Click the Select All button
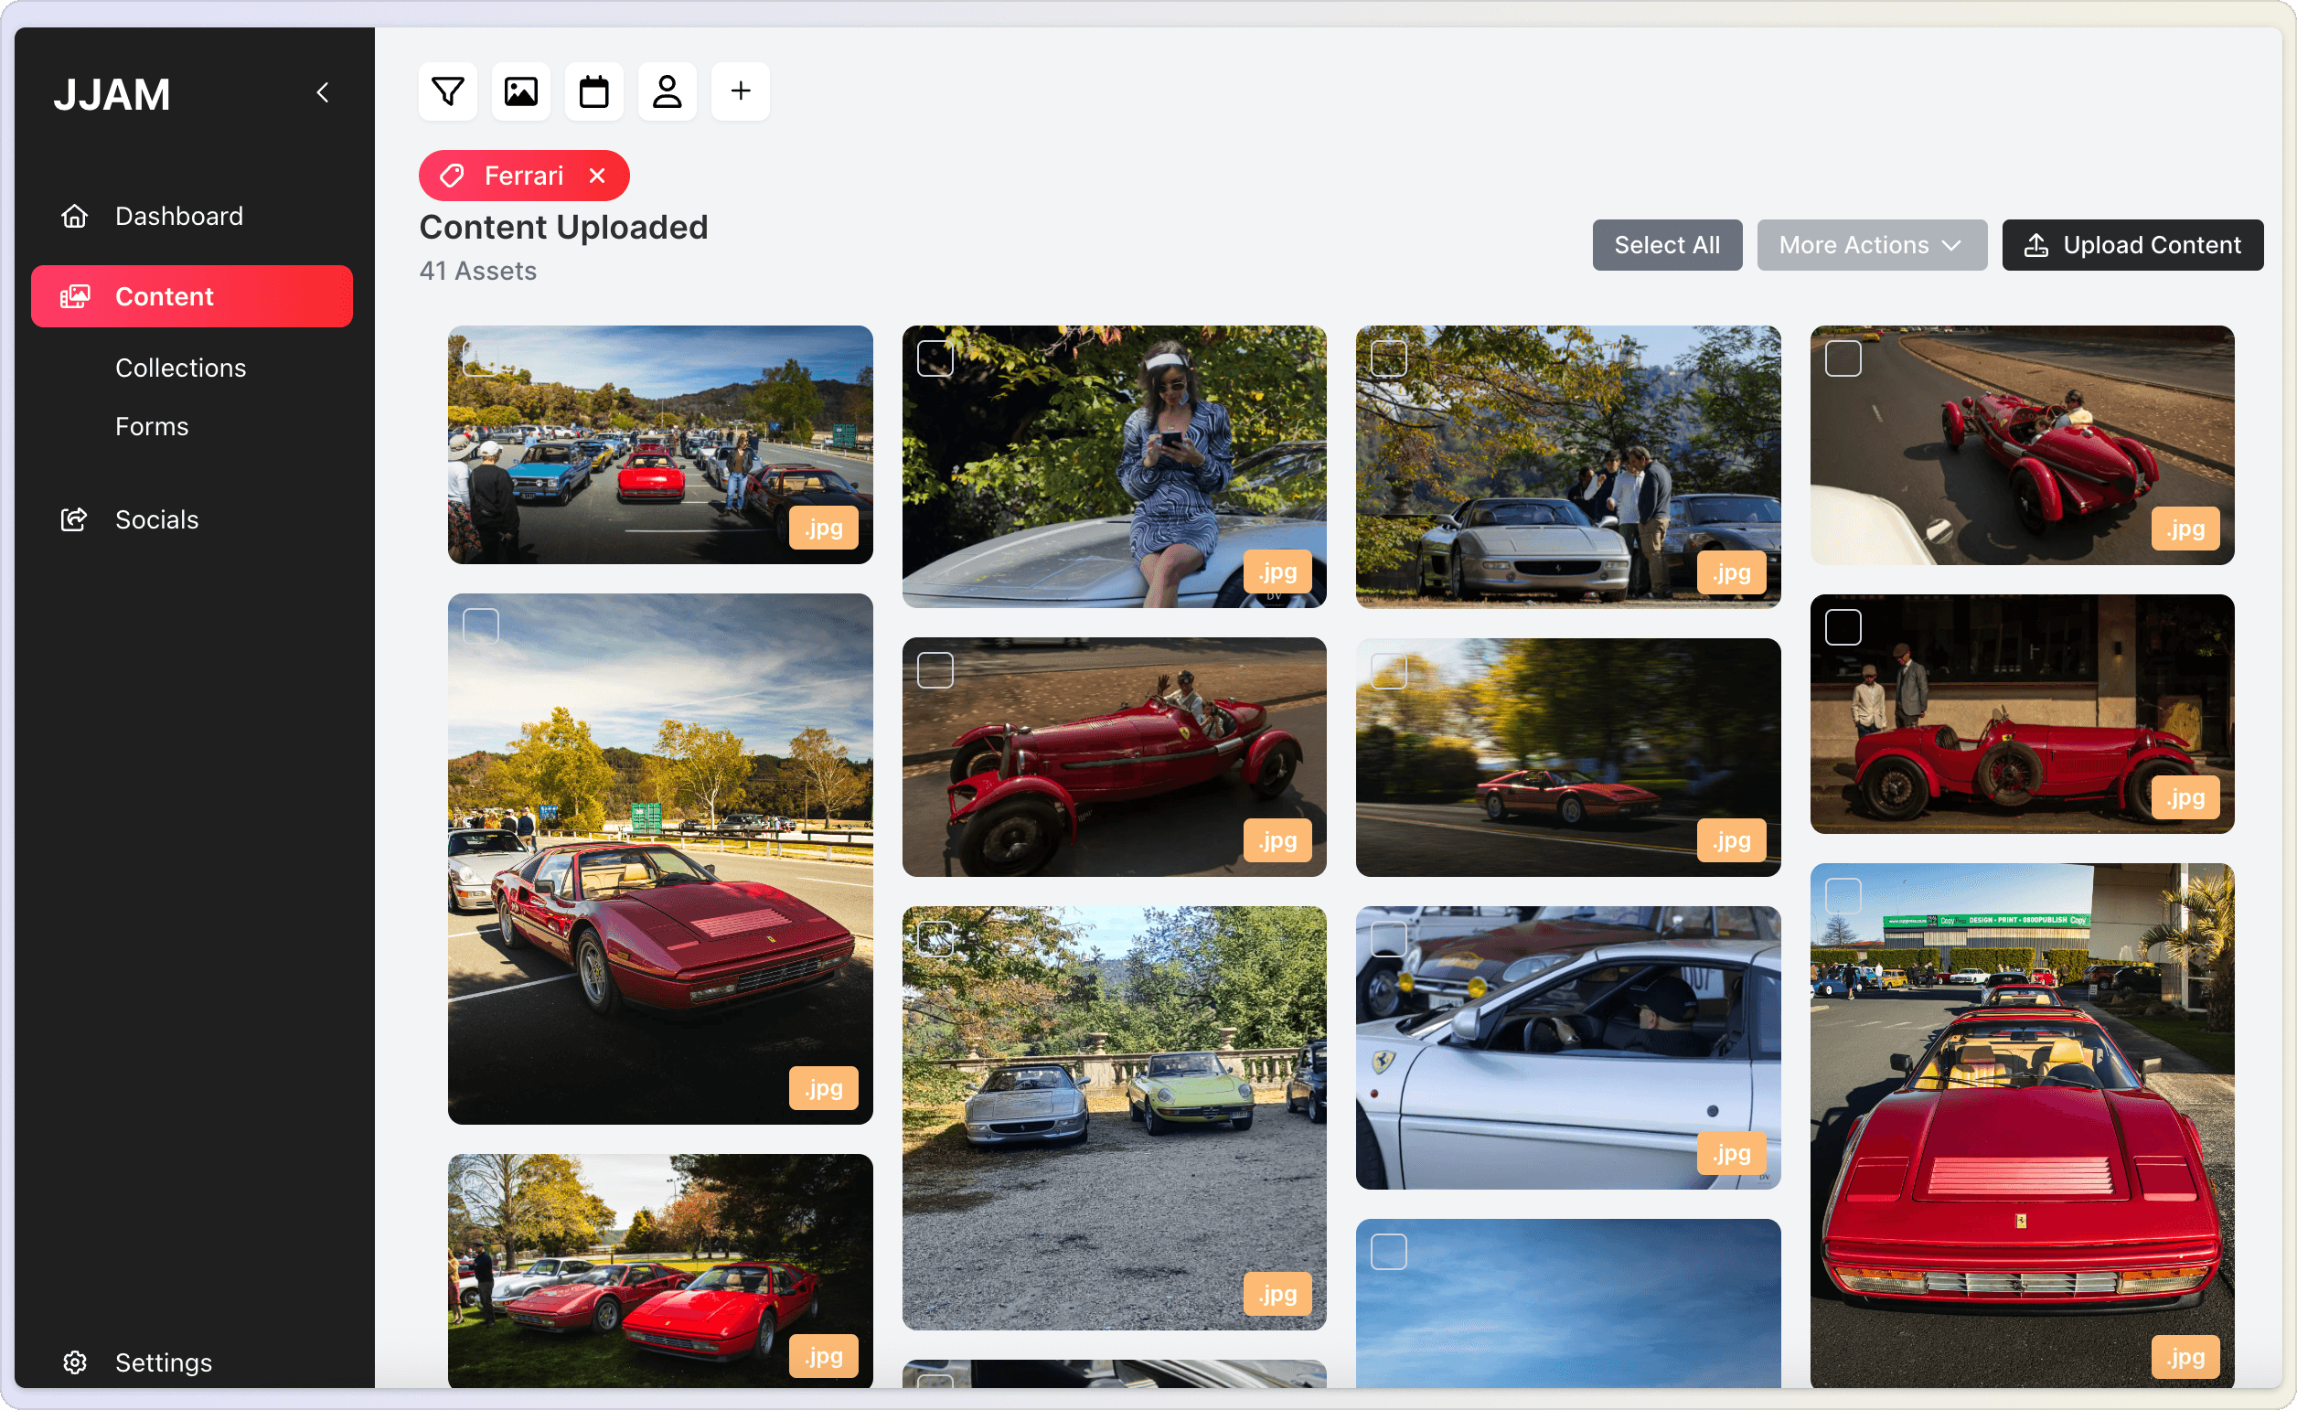This screenshot has height=1410, width=2297. point(1667,244)
